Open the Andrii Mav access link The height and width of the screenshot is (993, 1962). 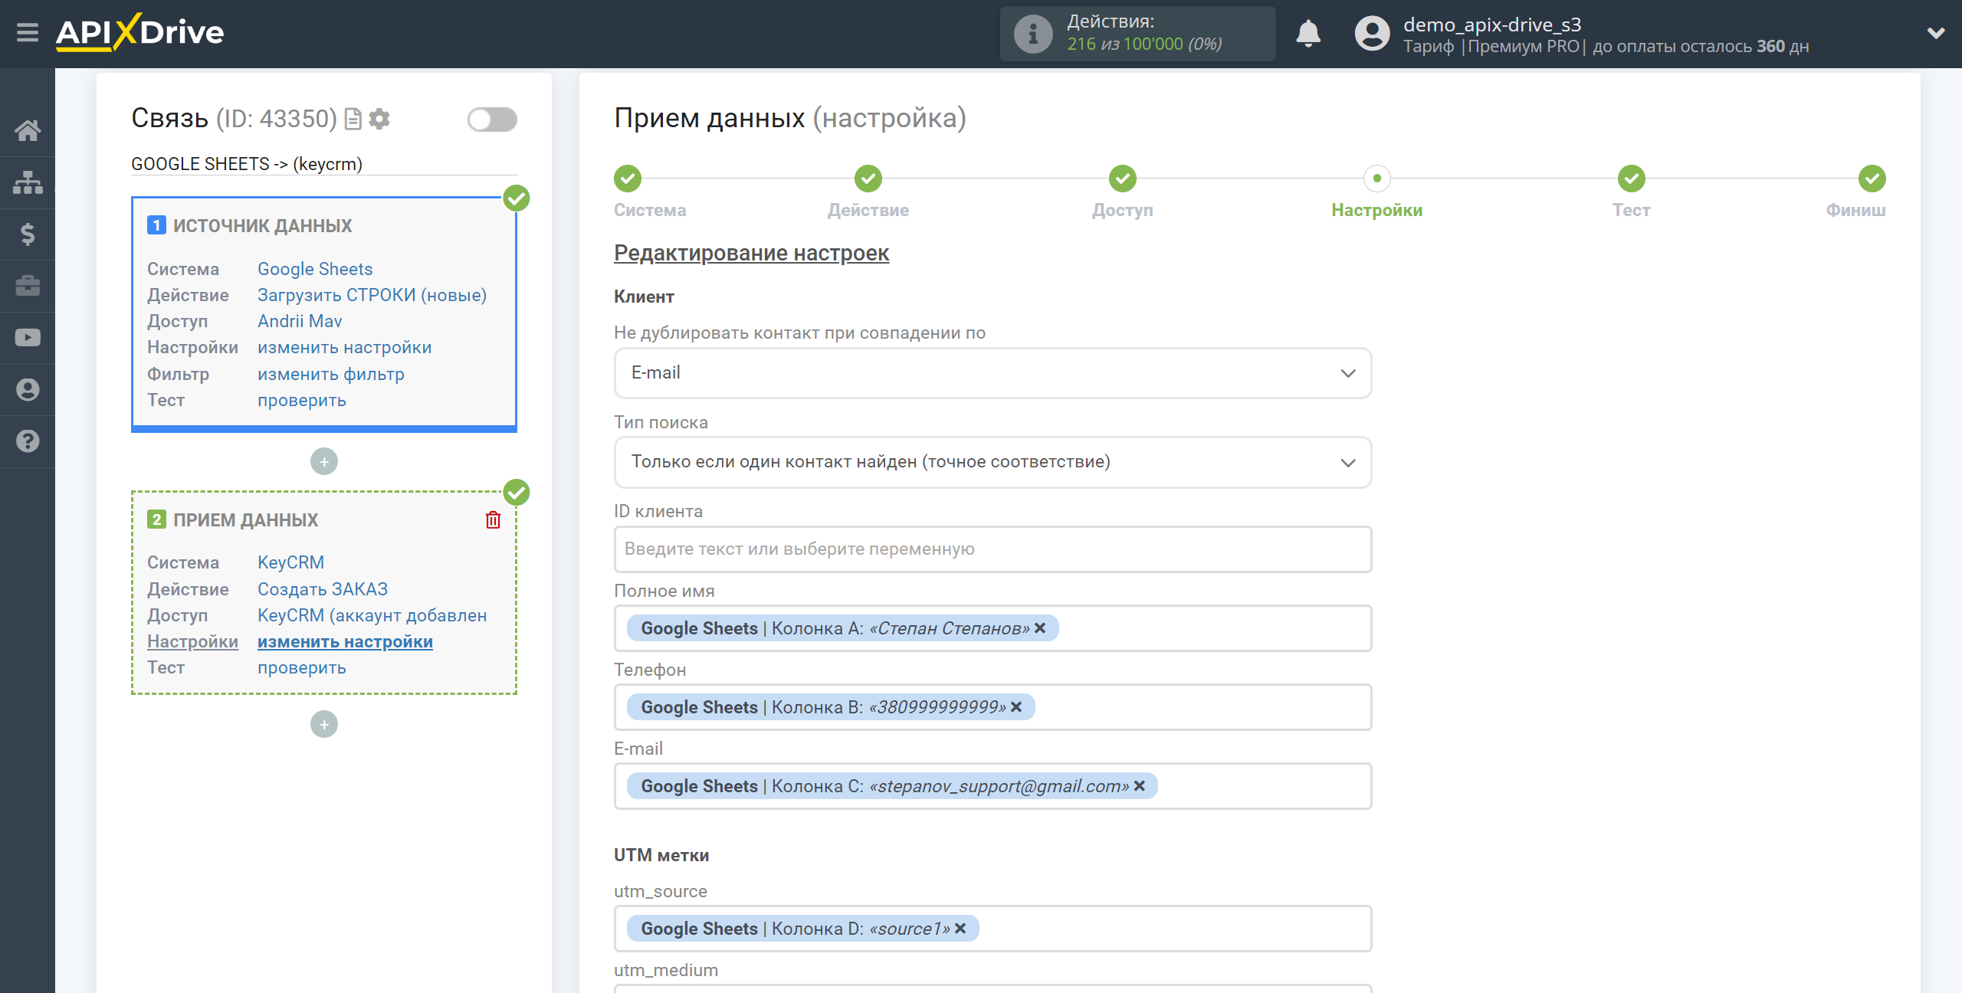tap(300, 321)
